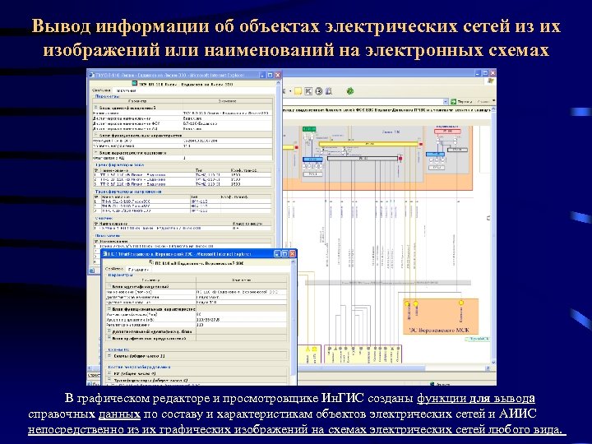Select the second tab in the lower popup window
This screenshot has width=592, height=444.
pos(138,269)
